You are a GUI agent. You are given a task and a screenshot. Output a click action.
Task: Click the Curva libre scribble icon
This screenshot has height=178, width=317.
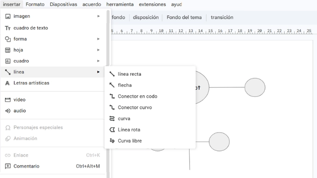point(112,141)
